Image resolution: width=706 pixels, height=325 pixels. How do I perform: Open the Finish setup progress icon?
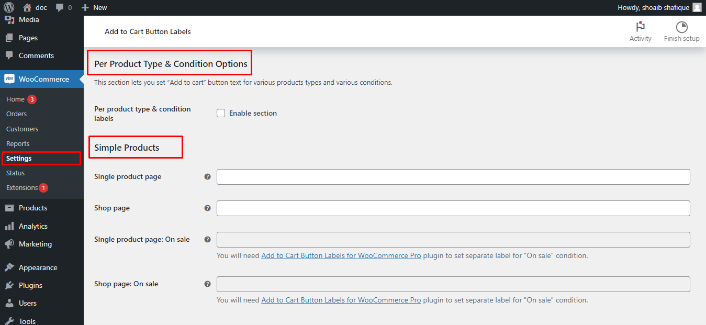coord(681,27)
